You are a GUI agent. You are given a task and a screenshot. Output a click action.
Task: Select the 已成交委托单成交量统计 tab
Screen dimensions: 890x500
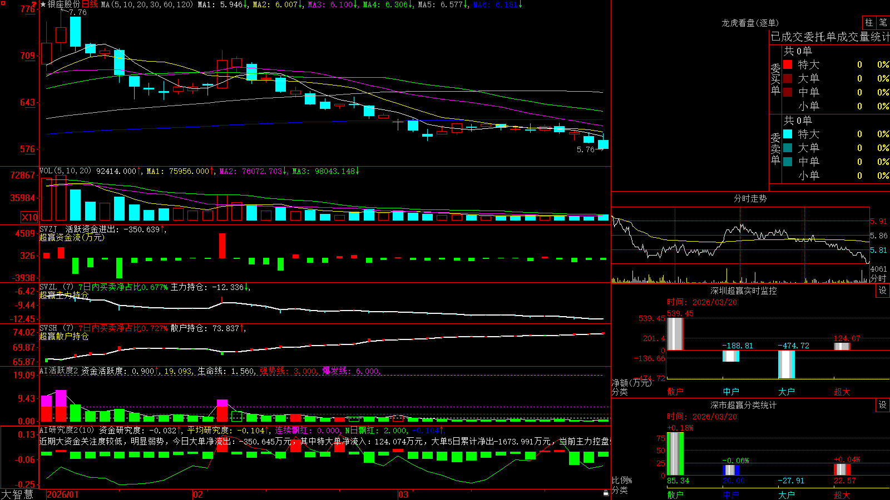[x=830, y=37]
